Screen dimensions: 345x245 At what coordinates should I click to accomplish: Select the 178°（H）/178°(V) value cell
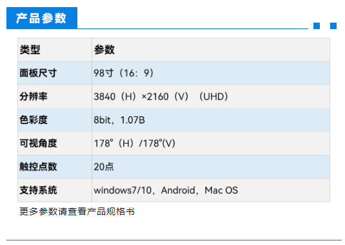click(x=211, y=144)
